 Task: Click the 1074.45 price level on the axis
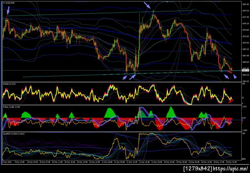pos(245,30)
